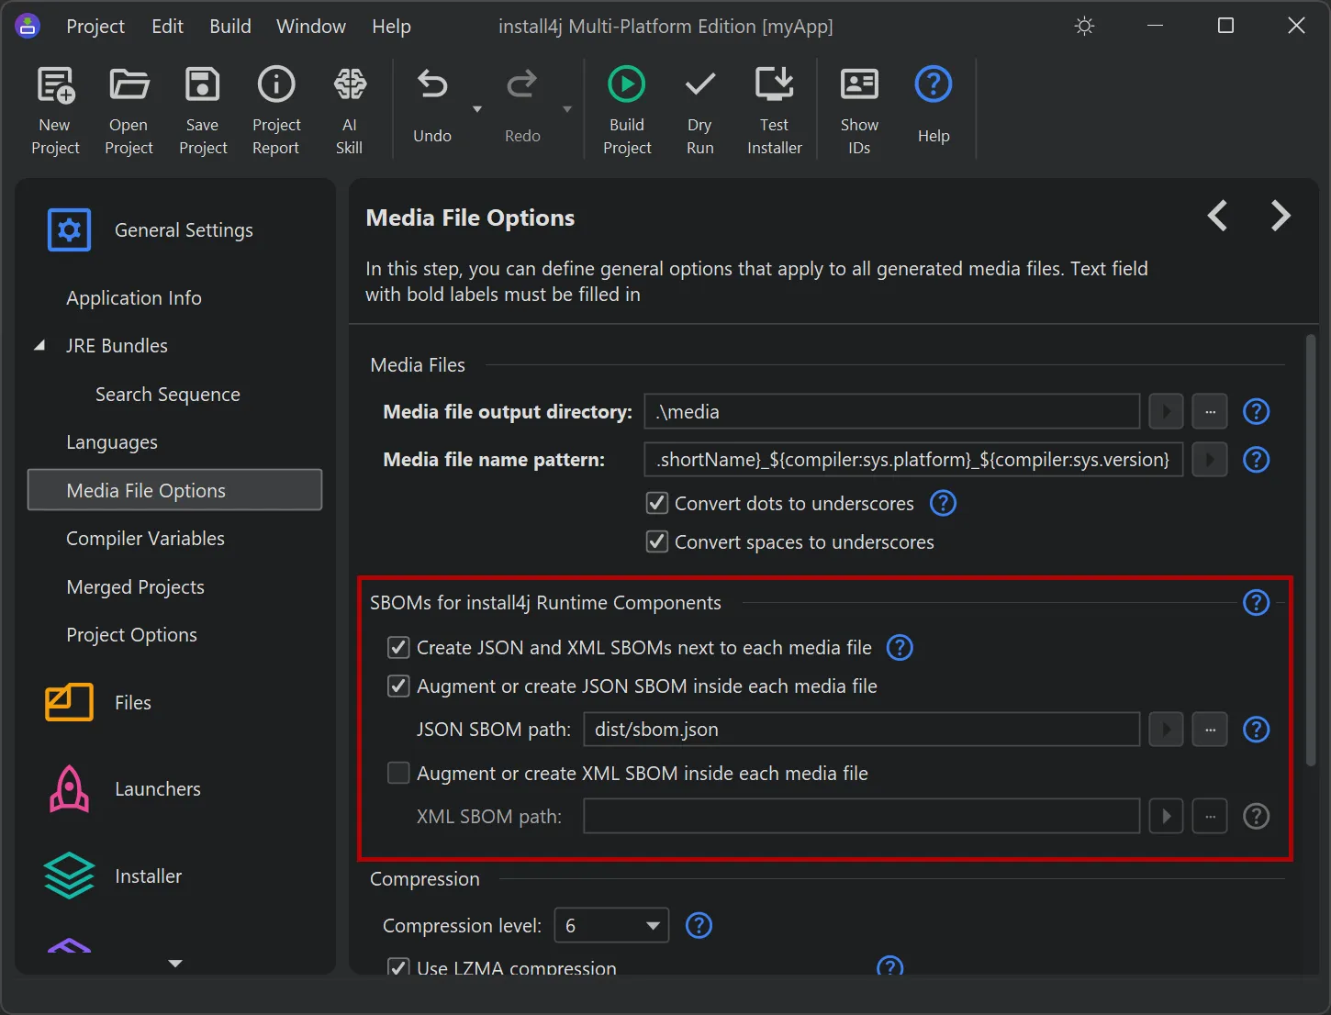Screen dimensions: 1331x1015
Task: Open help for XML SBOM path
Action: coord(1256,816)
